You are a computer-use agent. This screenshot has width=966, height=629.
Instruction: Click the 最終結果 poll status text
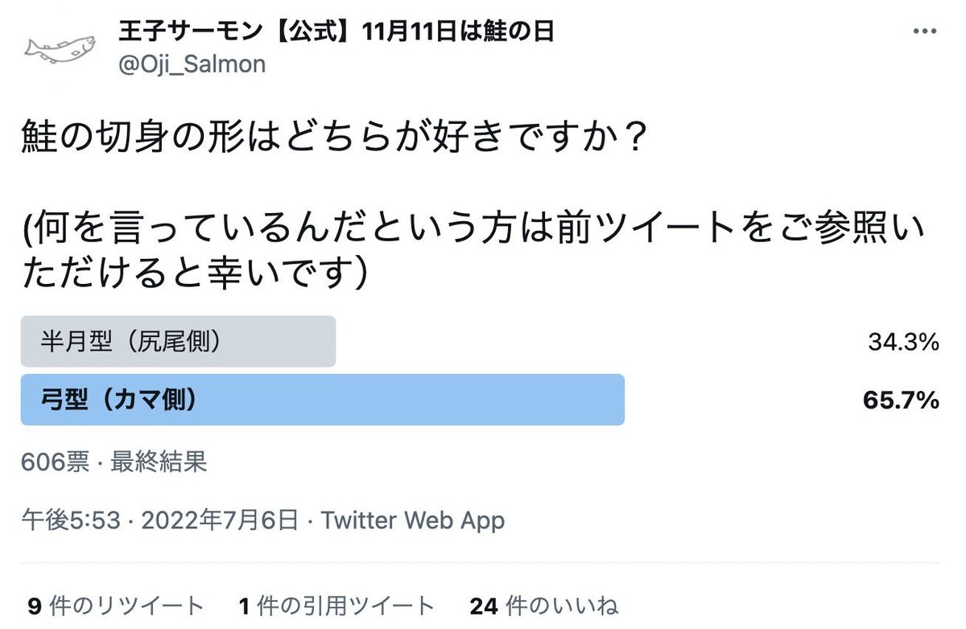(x=159, y=462)
